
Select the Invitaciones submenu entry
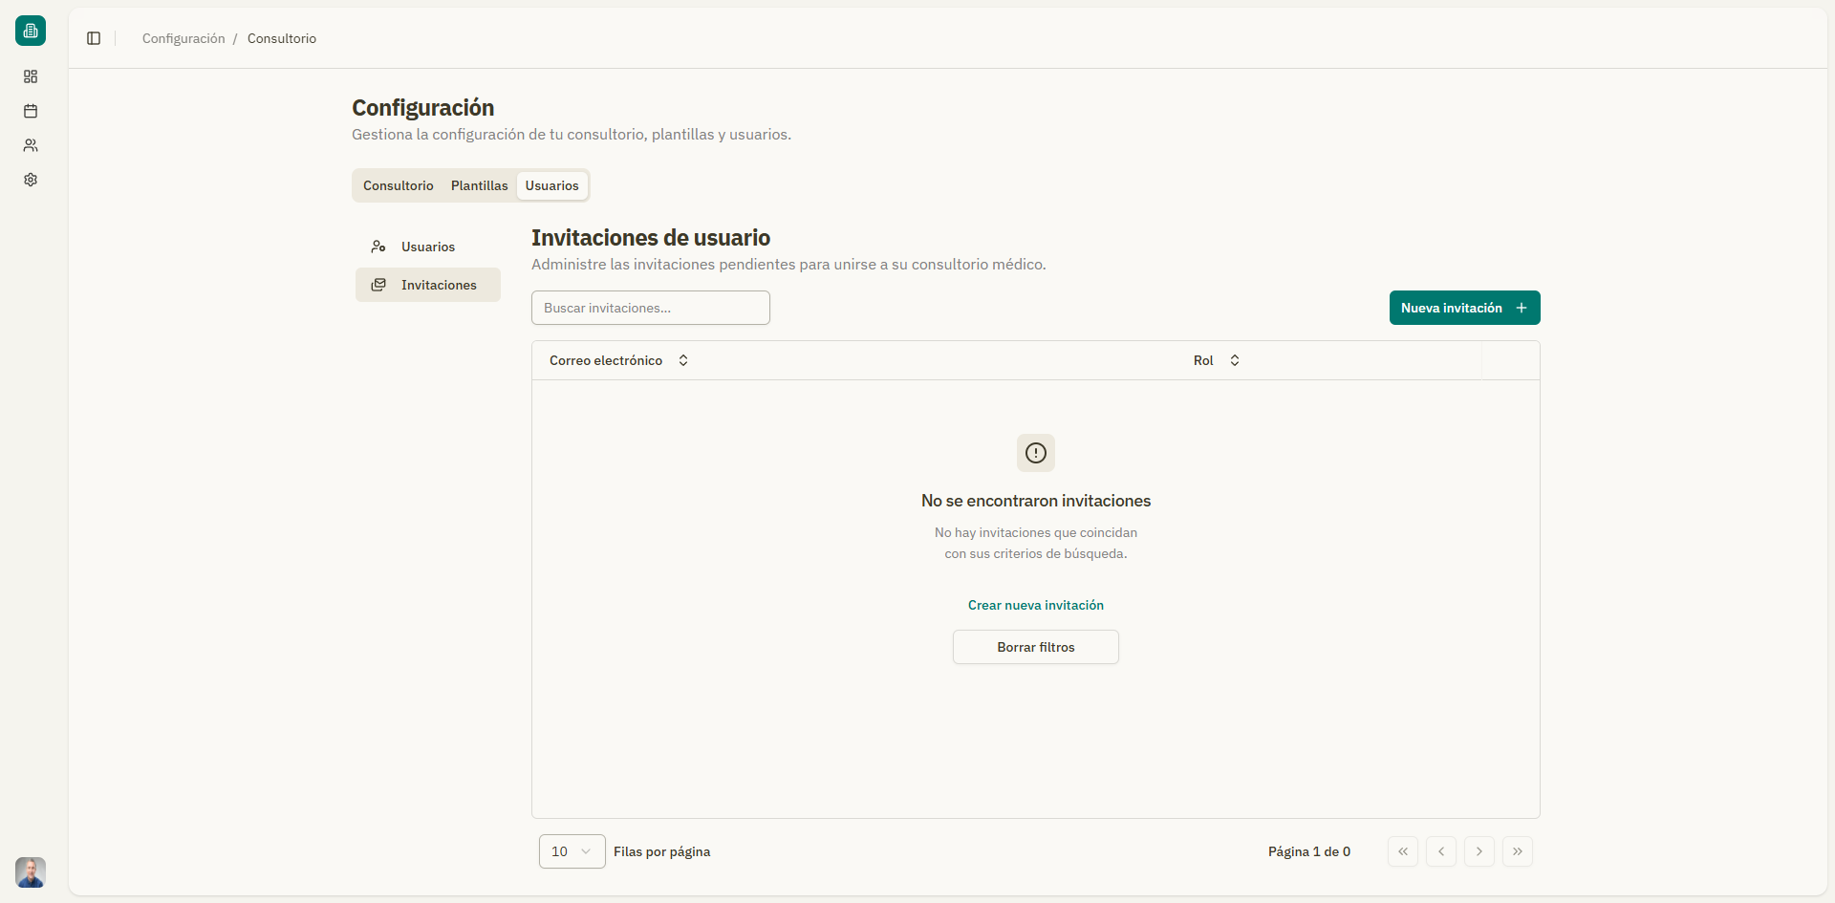click(x=439, y=284)
